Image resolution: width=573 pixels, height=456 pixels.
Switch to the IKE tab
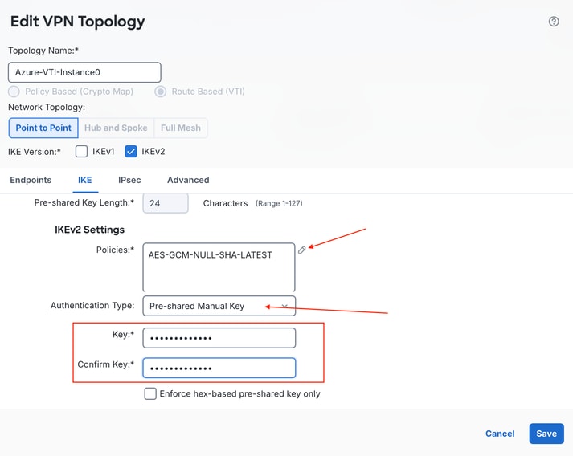tap(84, 180)
